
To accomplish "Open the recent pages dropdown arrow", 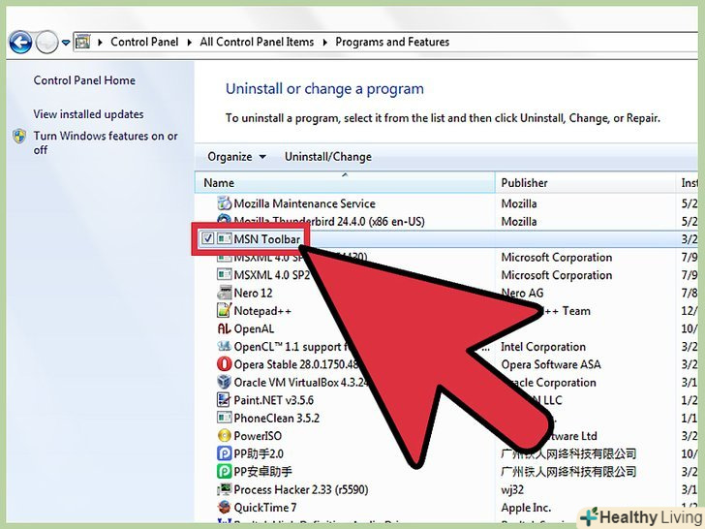I will [x=66, y=43].
